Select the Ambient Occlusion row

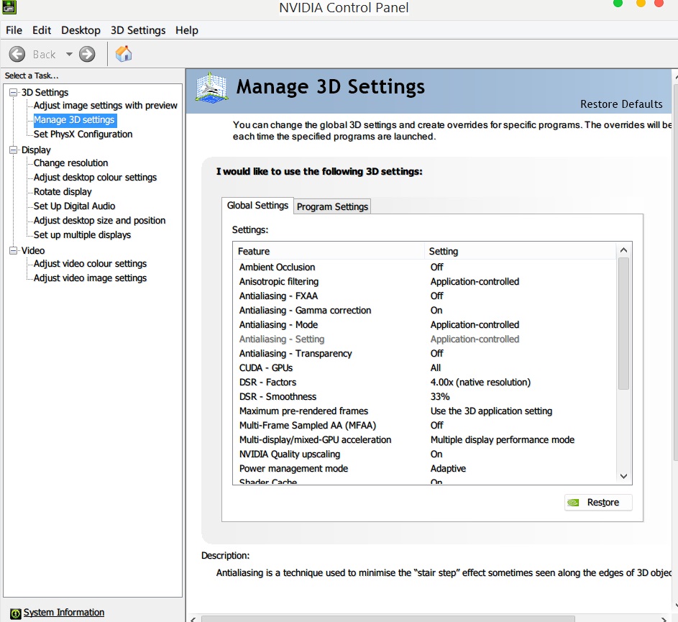(426, 267)
